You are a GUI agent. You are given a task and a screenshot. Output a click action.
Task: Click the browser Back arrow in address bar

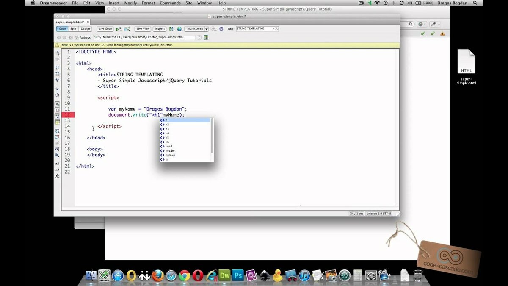tap(59, 37)
